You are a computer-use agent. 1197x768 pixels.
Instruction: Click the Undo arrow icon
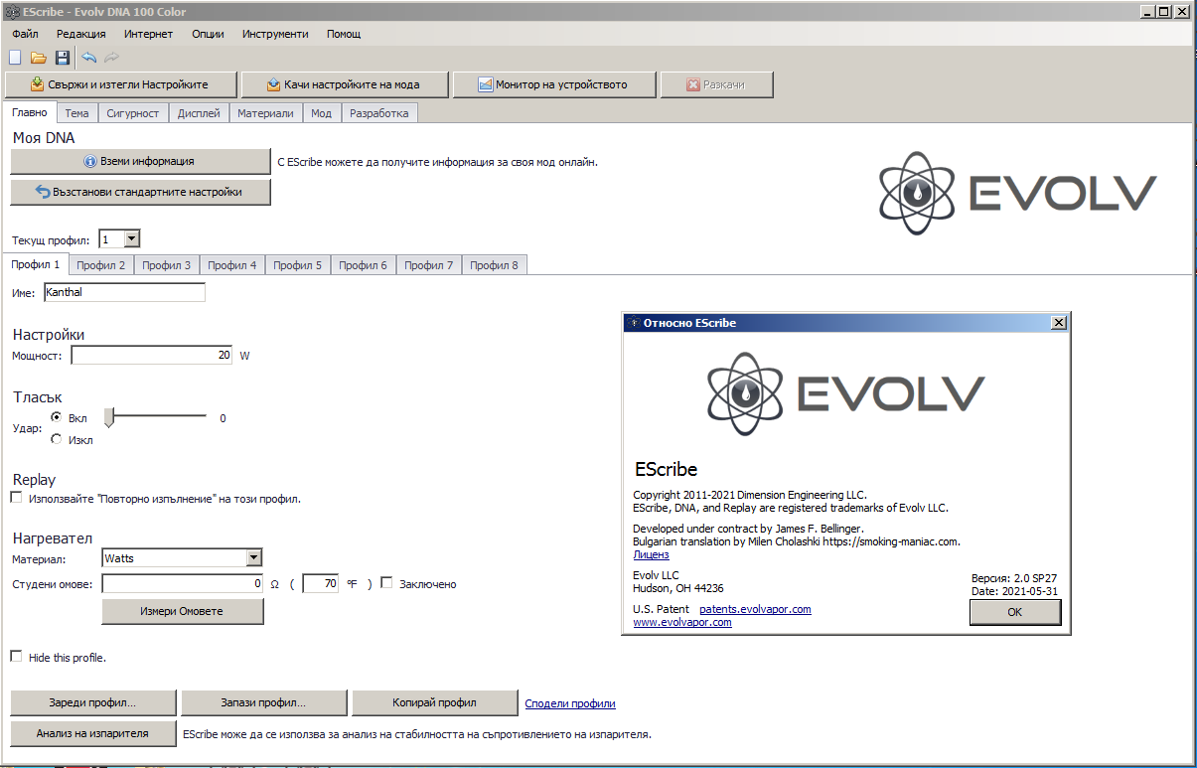pyautogui.click(x=89, y=58)
